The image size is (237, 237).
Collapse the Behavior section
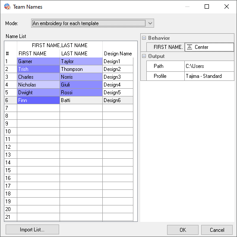click(x=144, y=38)
